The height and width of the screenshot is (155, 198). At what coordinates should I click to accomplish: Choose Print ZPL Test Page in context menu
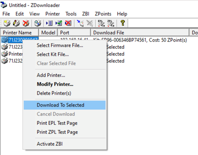click(65, 132)
